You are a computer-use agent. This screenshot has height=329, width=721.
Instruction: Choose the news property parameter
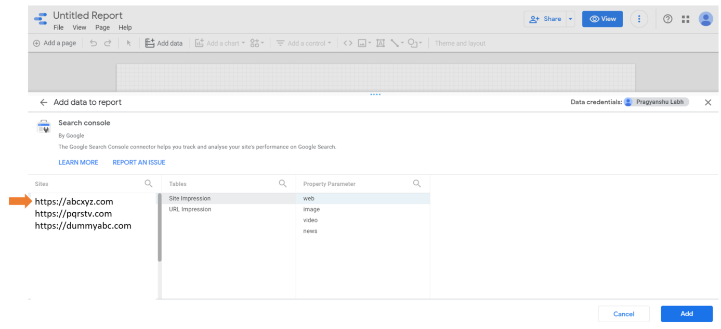(x=363, y=231)
